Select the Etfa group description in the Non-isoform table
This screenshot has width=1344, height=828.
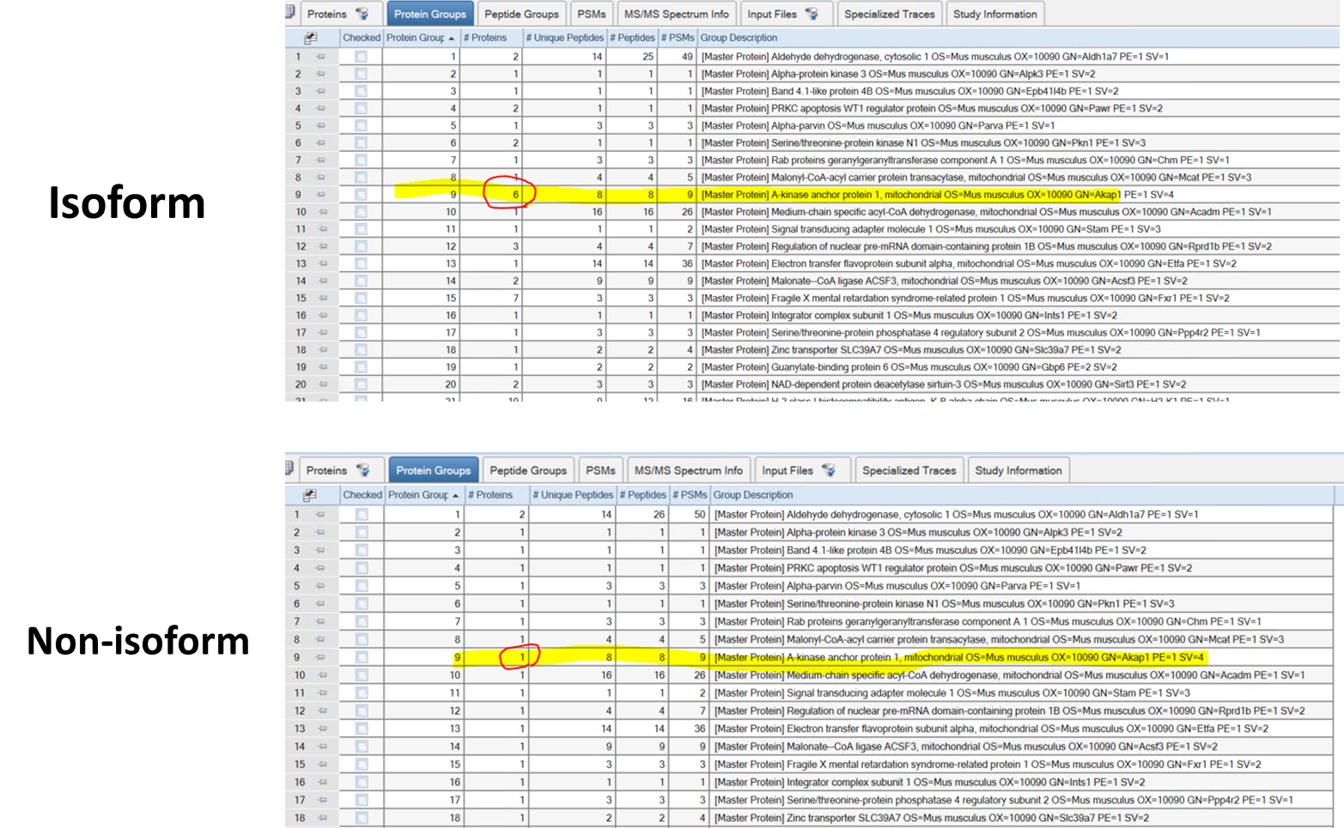(x=991, y=728)
